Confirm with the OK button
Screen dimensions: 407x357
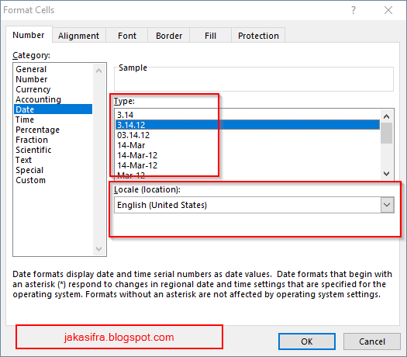click(307, 341)
